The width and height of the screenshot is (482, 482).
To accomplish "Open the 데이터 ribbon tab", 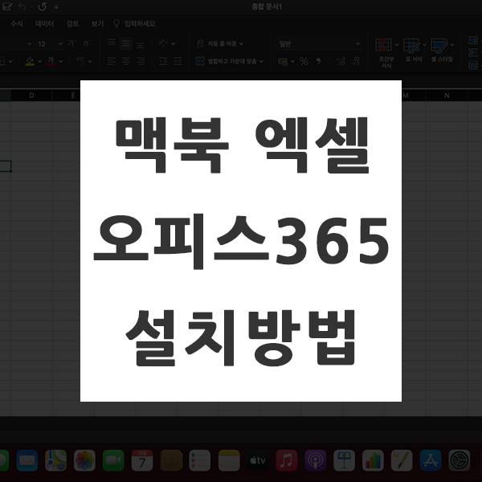I will 44,23.
